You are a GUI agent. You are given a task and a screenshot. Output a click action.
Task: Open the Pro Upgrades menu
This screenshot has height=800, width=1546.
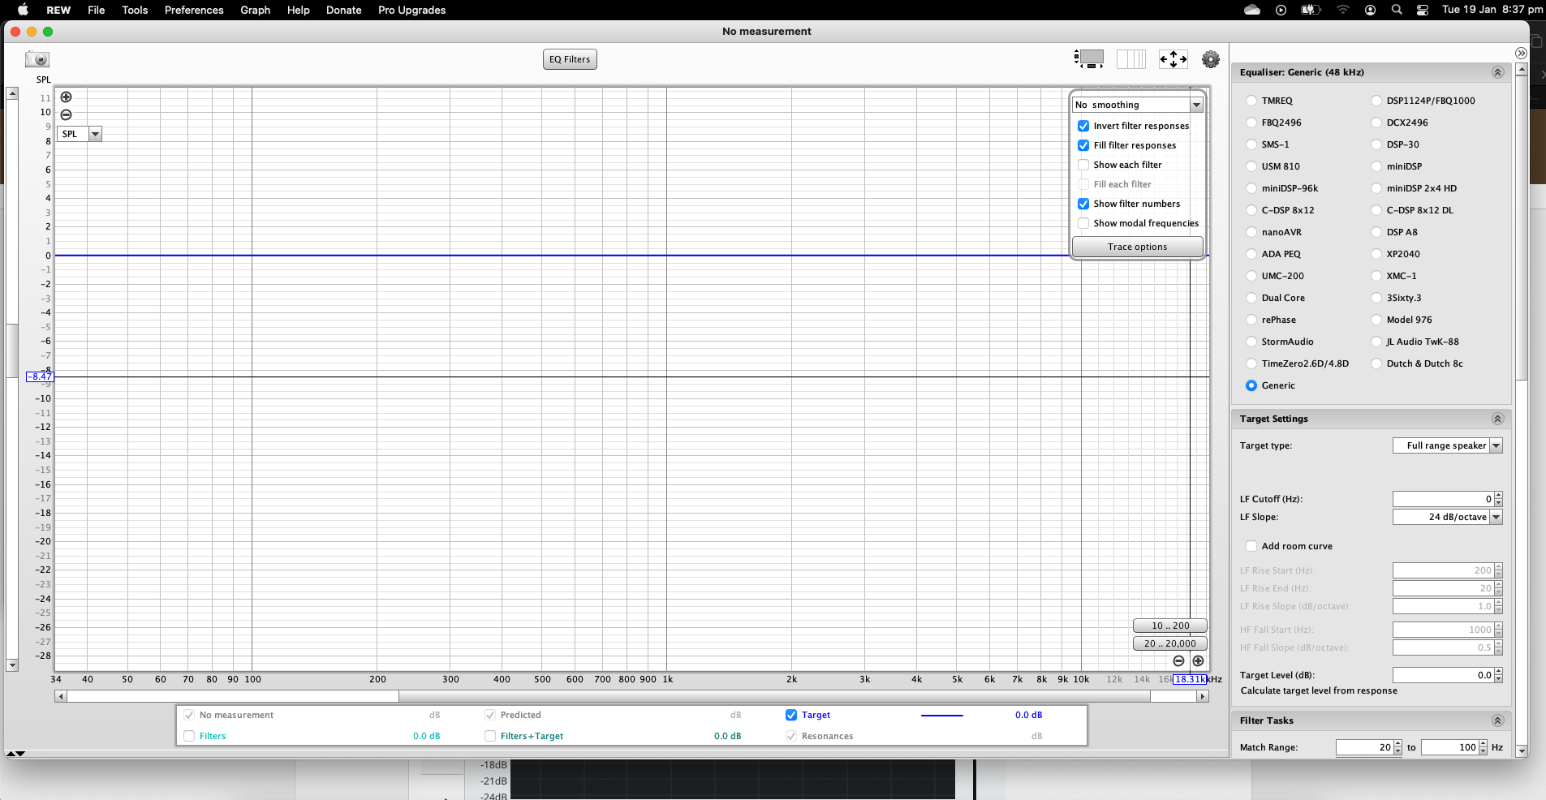click(x=411, y=10)
